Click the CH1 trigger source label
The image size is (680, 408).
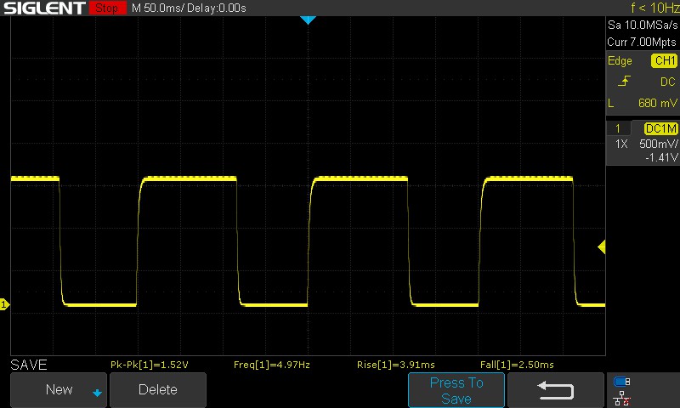(665, 60)
